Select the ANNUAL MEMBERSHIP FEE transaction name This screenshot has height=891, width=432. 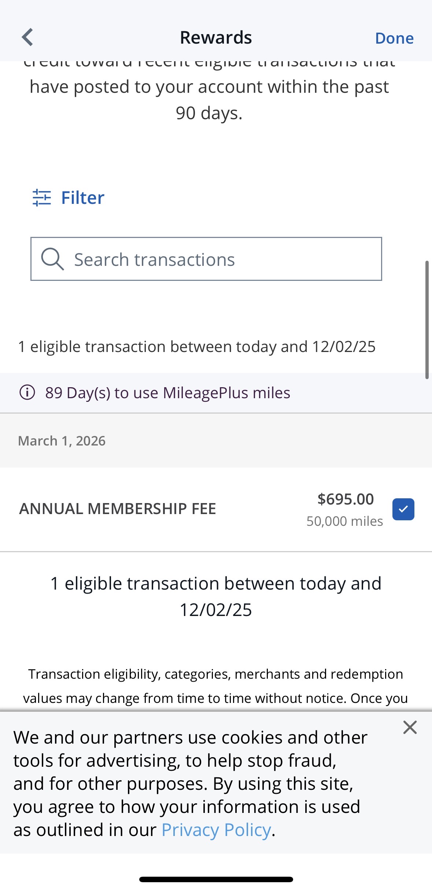(118, 509)
